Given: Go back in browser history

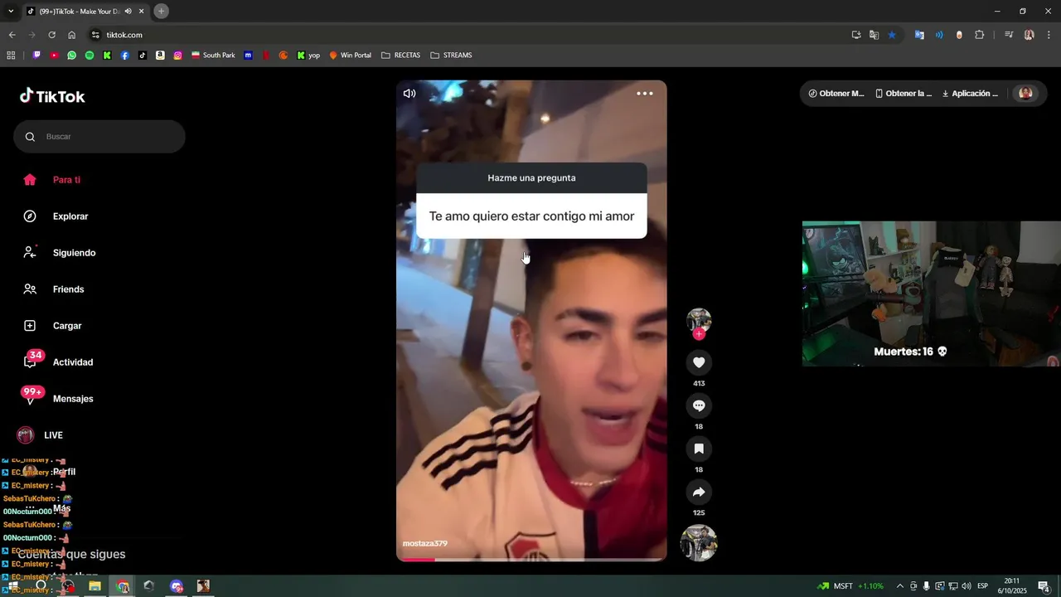Looking at the screenshot, I should point(12,35).
